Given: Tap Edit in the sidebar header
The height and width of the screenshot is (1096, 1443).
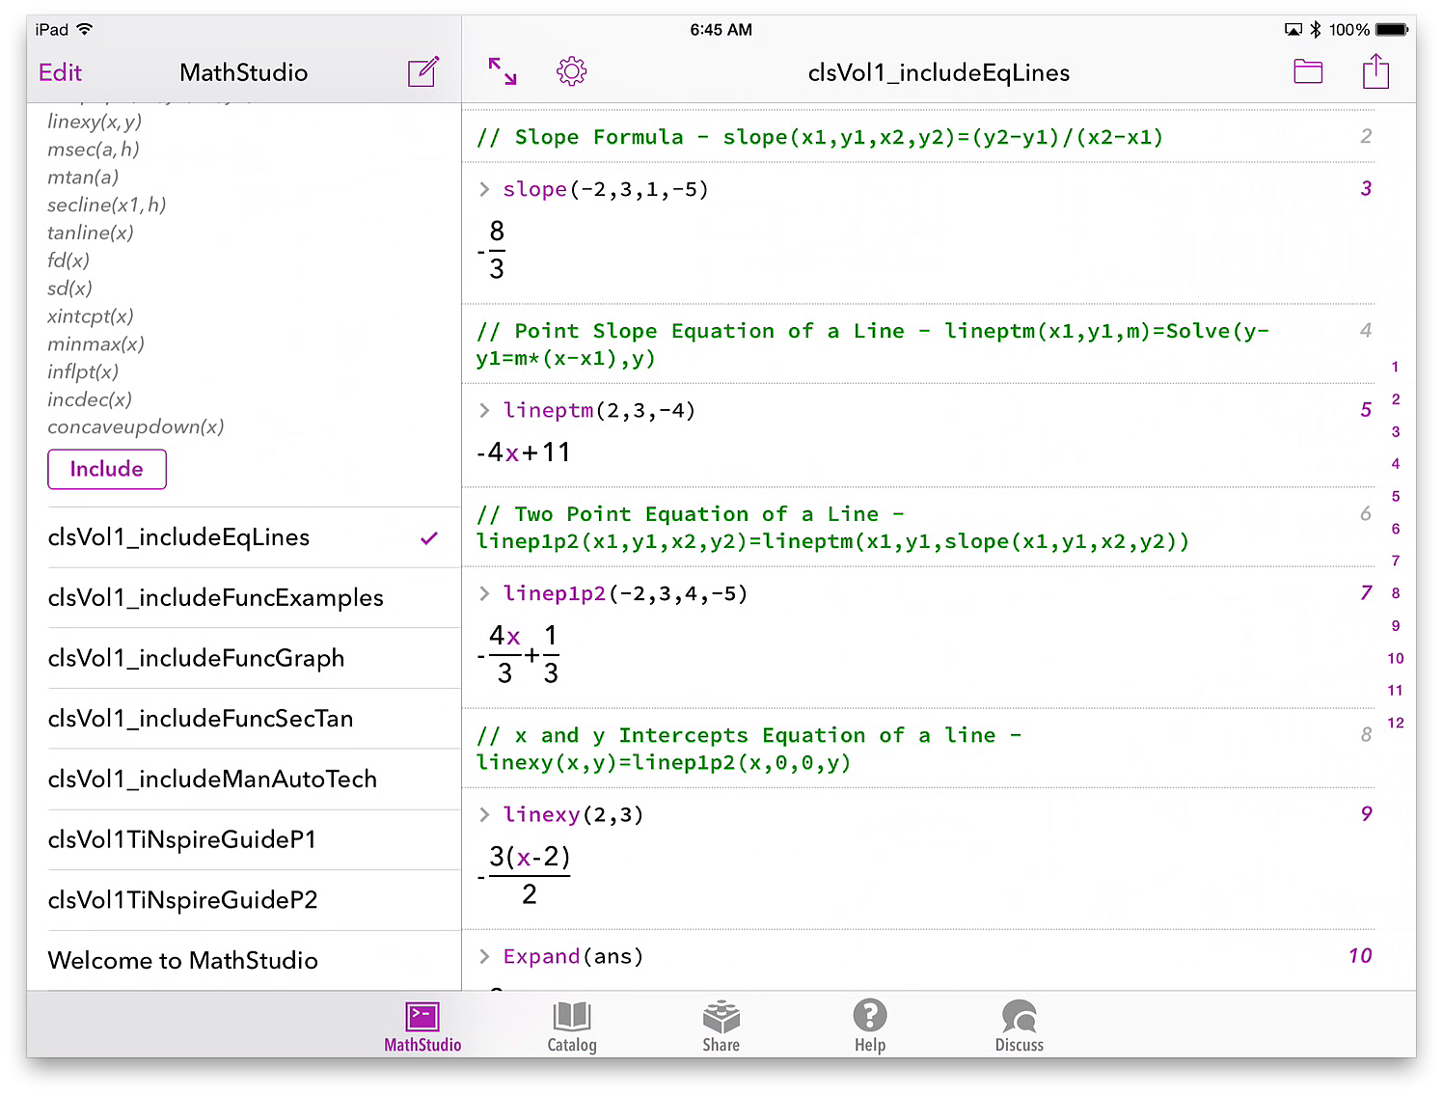Looking at the screenshot, I should 60,72.
